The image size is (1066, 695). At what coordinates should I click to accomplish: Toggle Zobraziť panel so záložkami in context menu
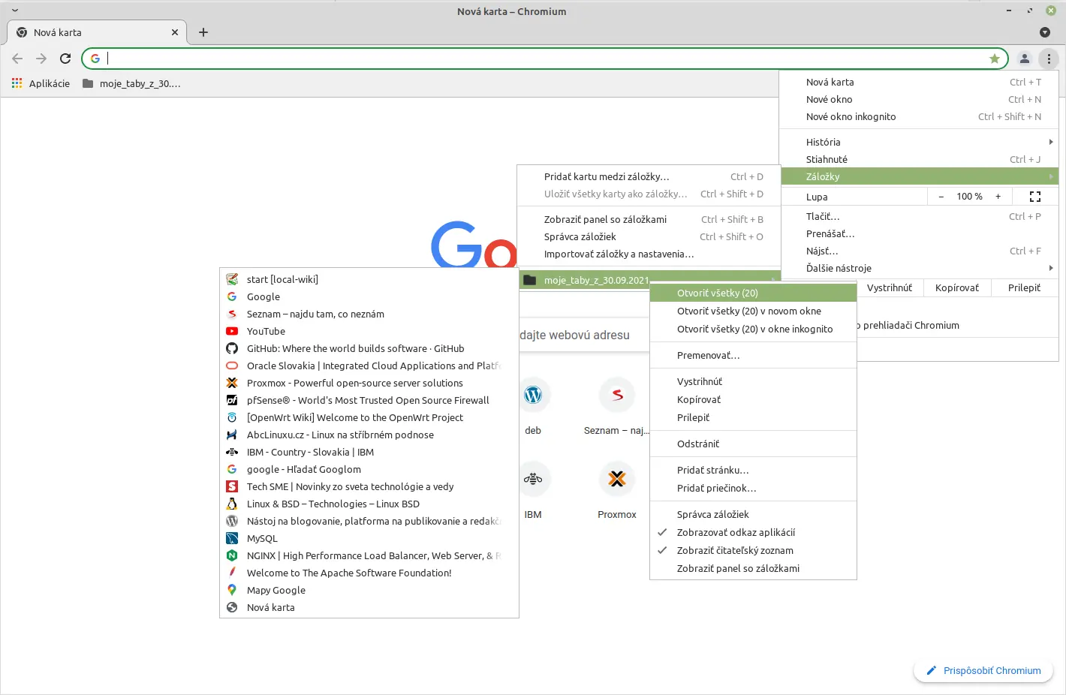click(753, 568)
